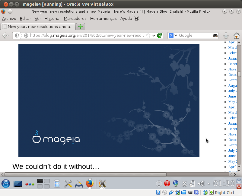The image size is (242, 196).
Task: Open a new tab with the green plus button
Action: (80, 26)
